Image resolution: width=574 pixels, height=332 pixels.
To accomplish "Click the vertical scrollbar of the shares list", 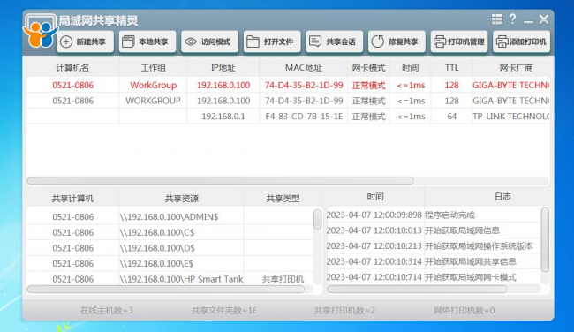I will [x=317, y=220].
